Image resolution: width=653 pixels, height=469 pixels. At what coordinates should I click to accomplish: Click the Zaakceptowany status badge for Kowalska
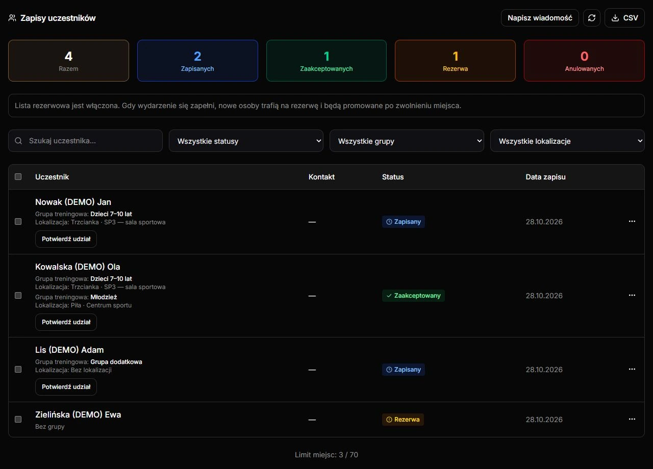coord(413,296)
